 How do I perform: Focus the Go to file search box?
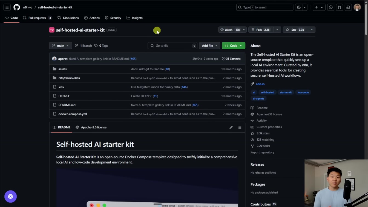pos(172,46)
